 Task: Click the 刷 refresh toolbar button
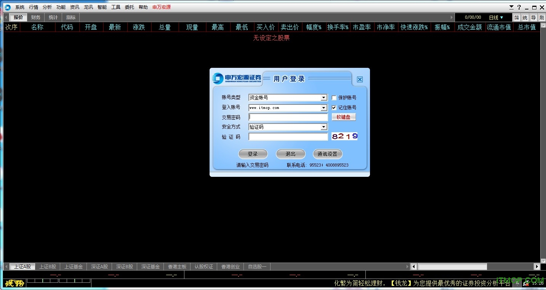(541, 18)
